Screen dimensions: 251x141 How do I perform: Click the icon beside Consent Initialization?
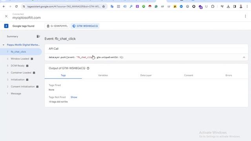(x=37, y=87)
